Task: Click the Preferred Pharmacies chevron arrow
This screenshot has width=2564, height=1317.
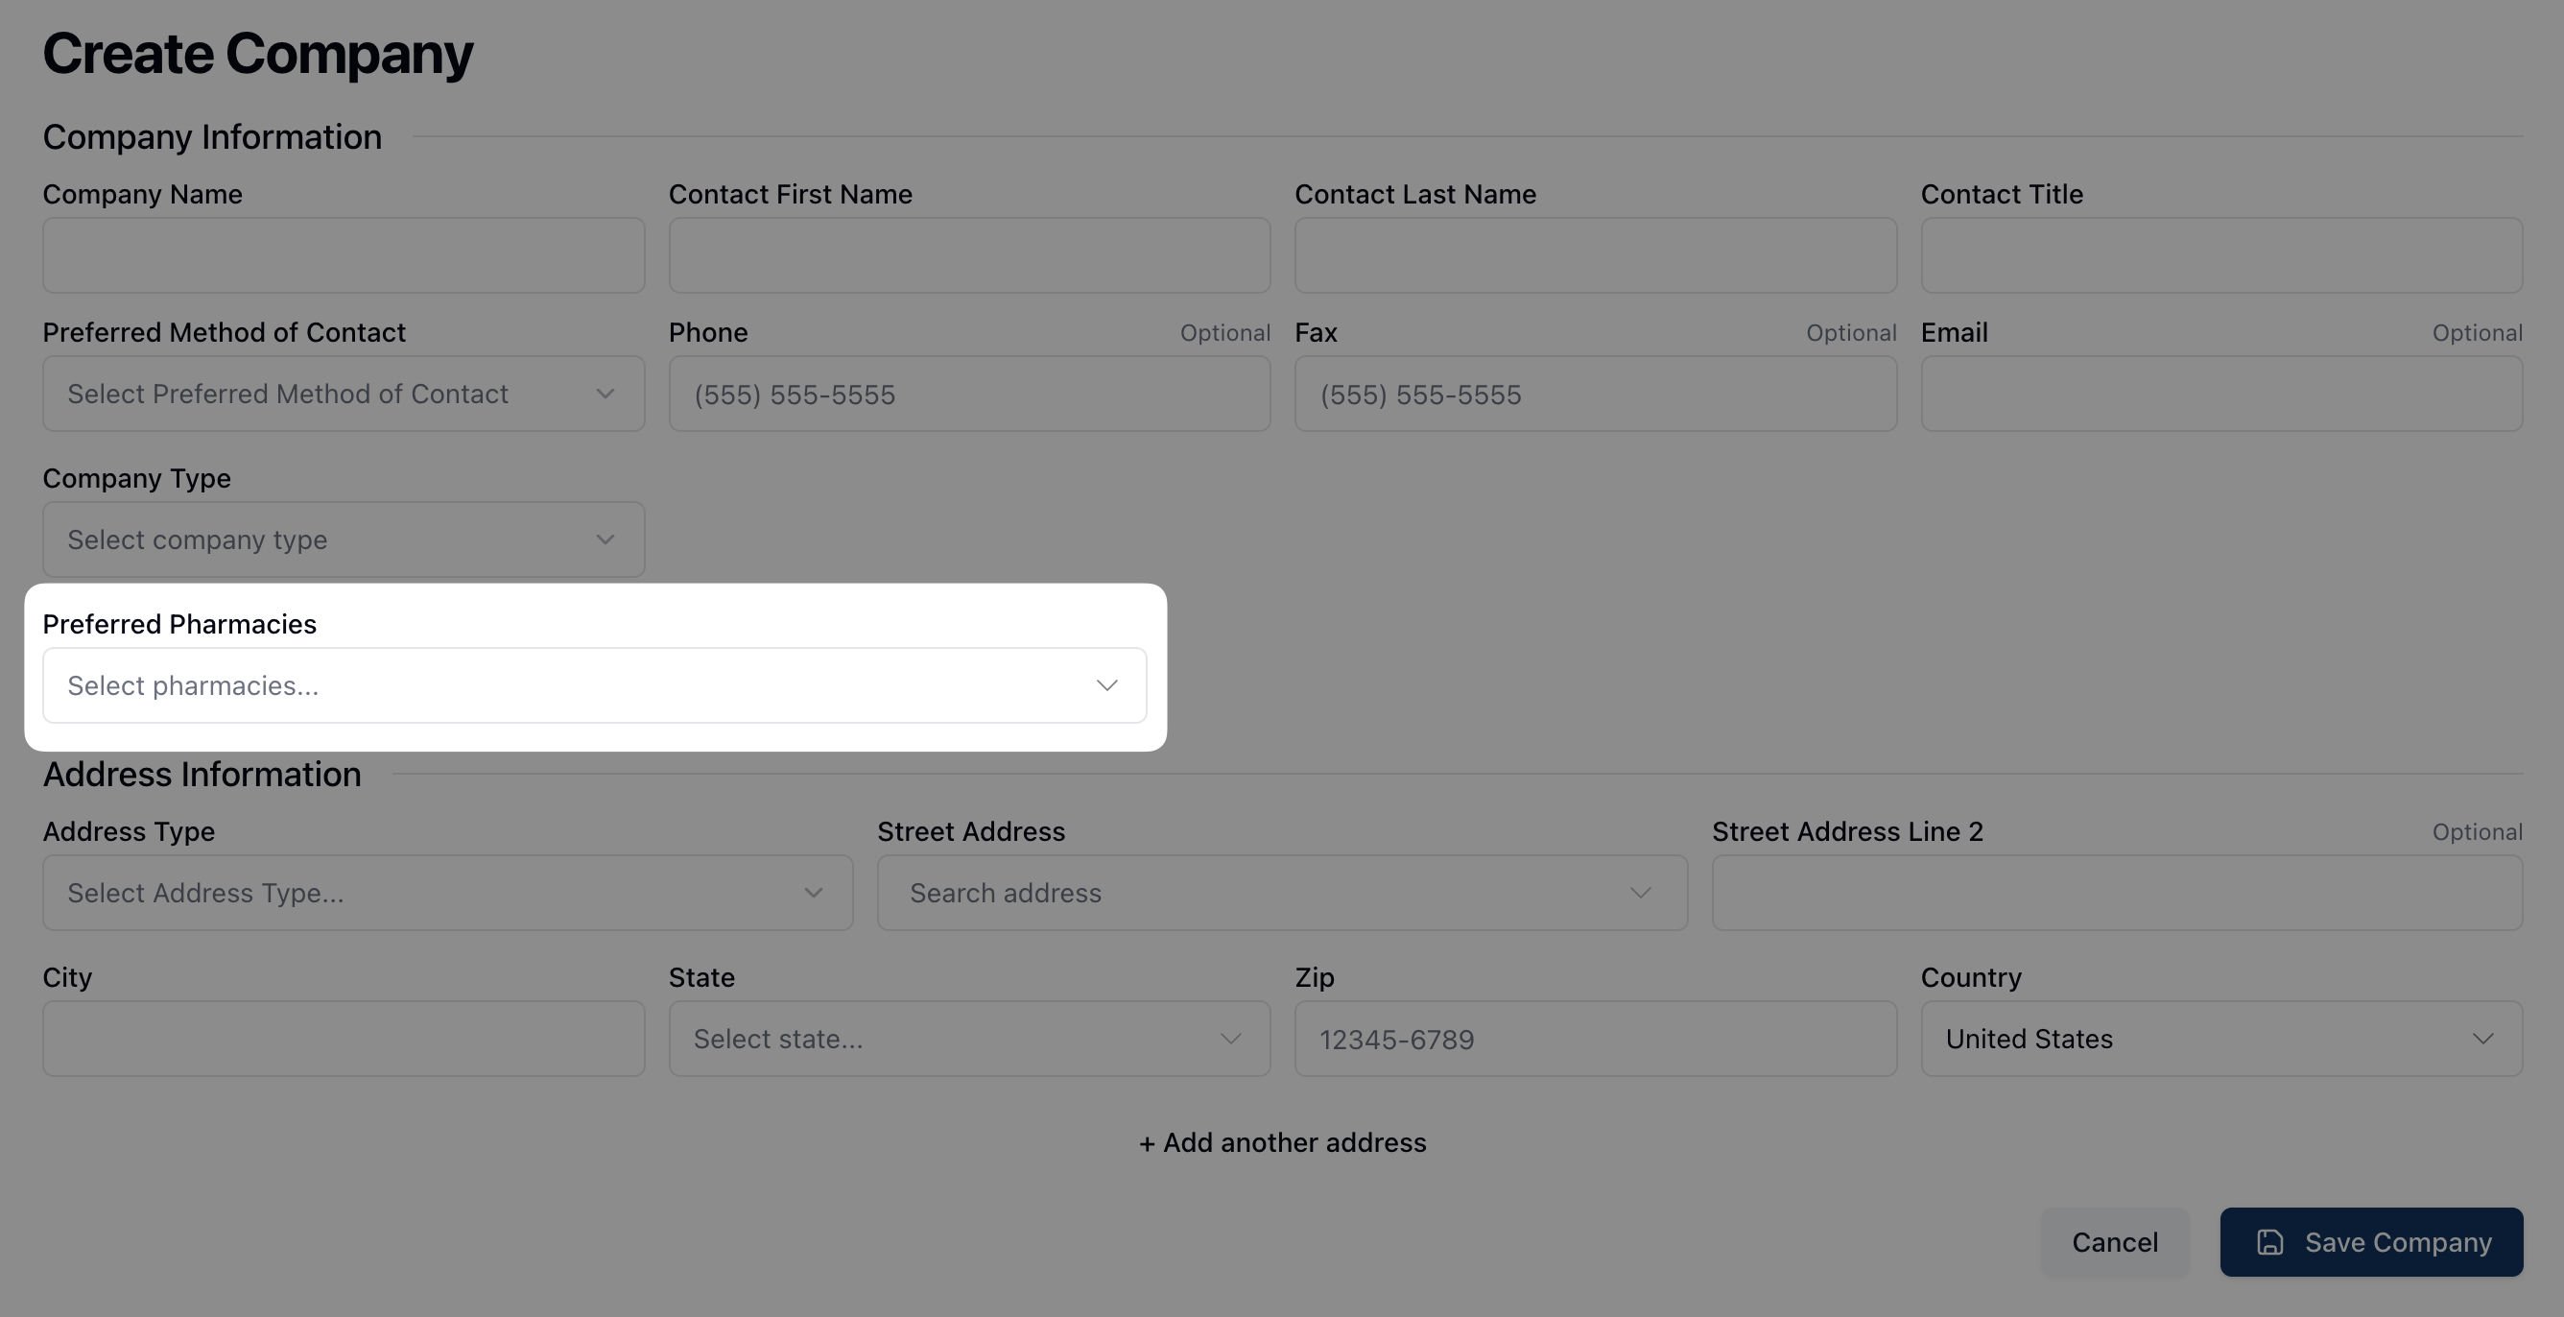Action: pyautogui.click(x=1106, y=686)
